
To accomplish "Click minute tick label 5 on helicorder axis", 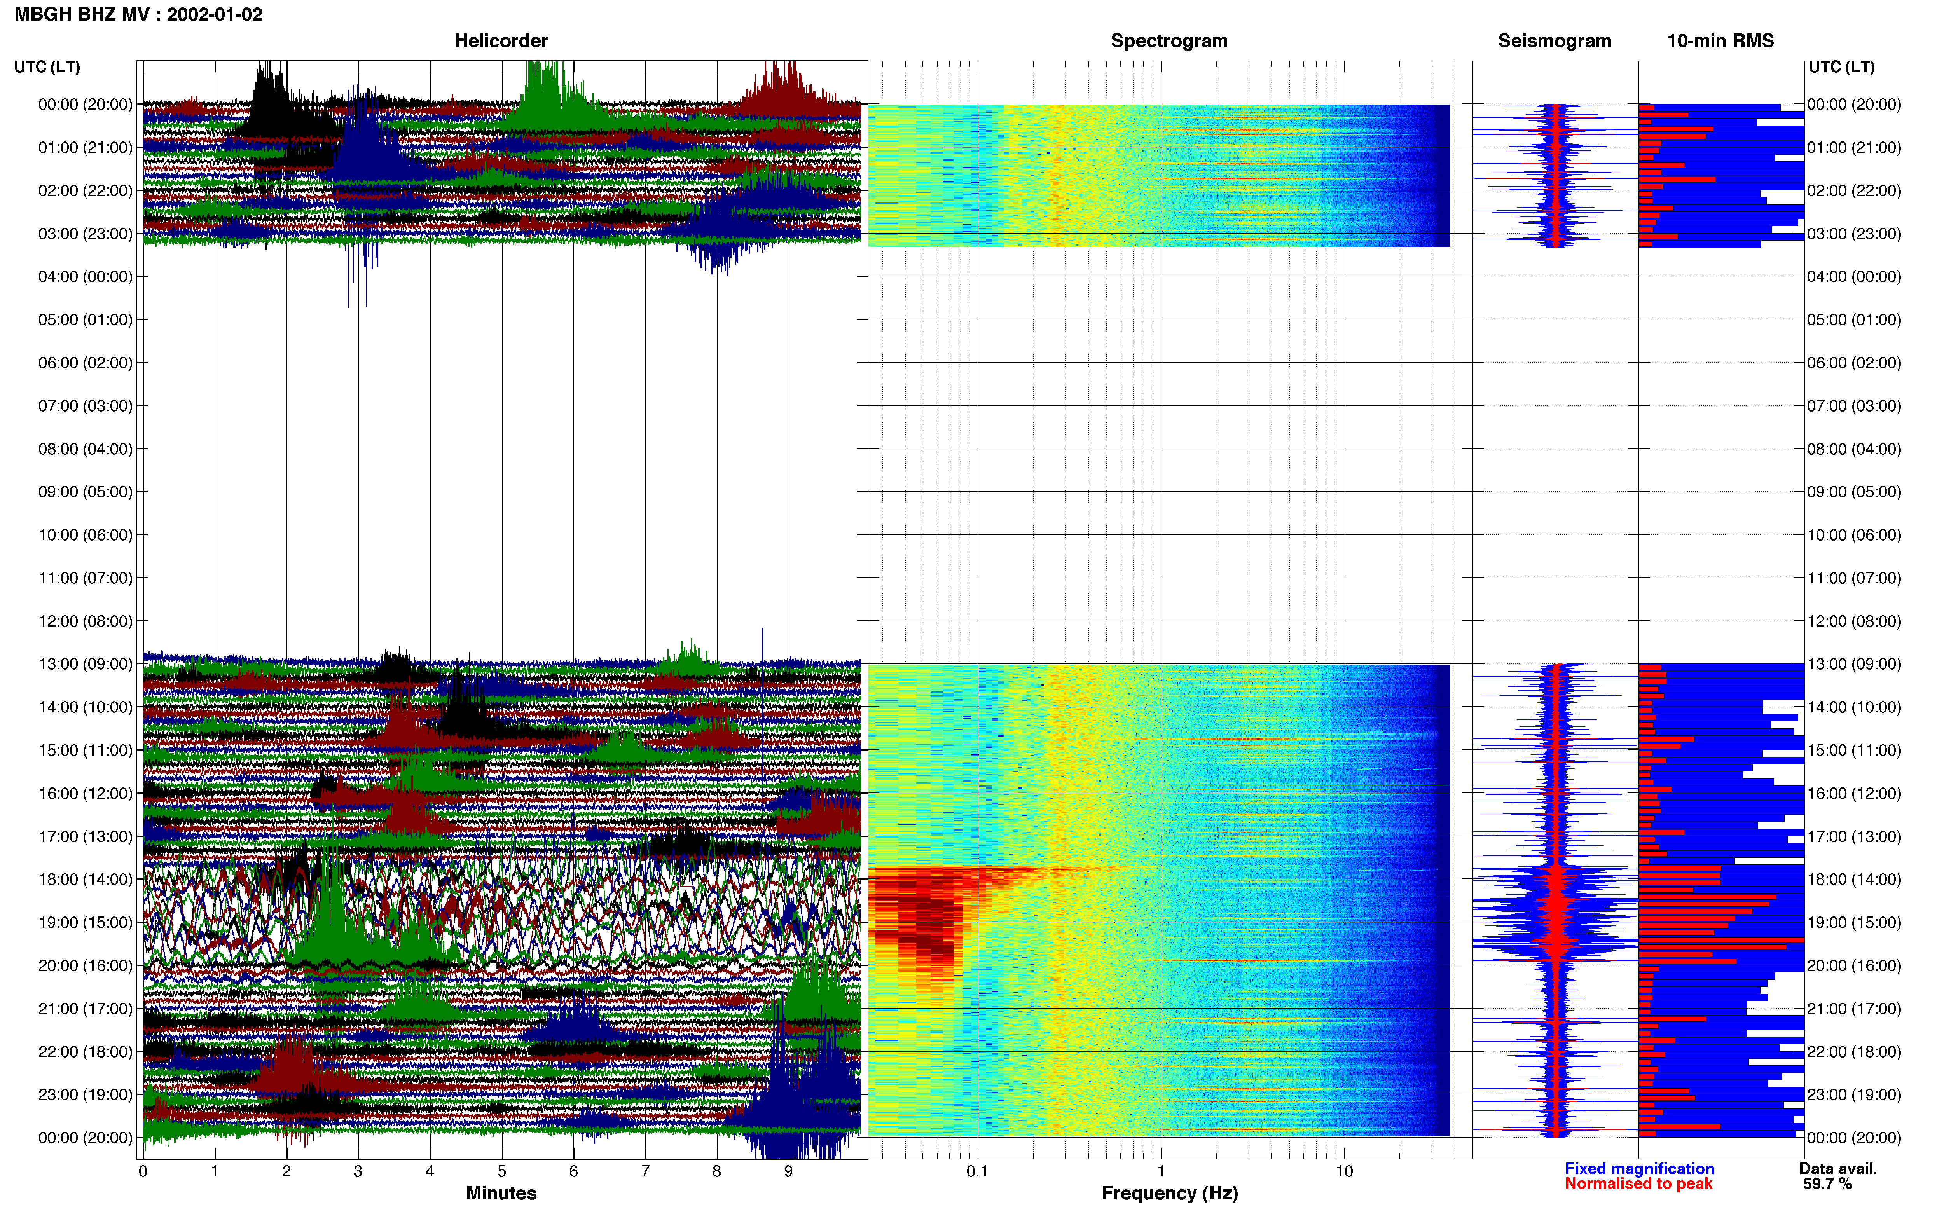I will 502,1171.
